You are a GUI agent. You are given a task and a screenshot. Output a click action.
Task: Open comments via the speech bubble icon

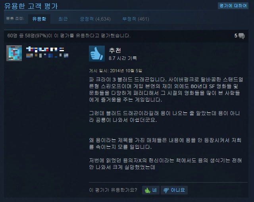[242, 36]
